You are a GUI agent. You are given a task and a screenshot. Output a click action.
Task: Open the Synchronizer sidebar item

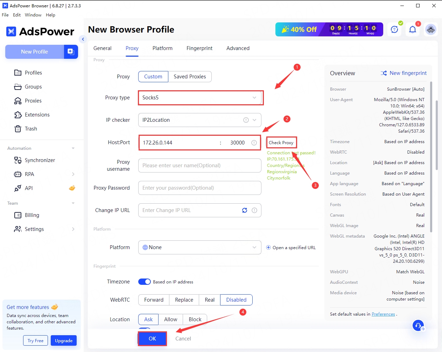click(40, 160)
